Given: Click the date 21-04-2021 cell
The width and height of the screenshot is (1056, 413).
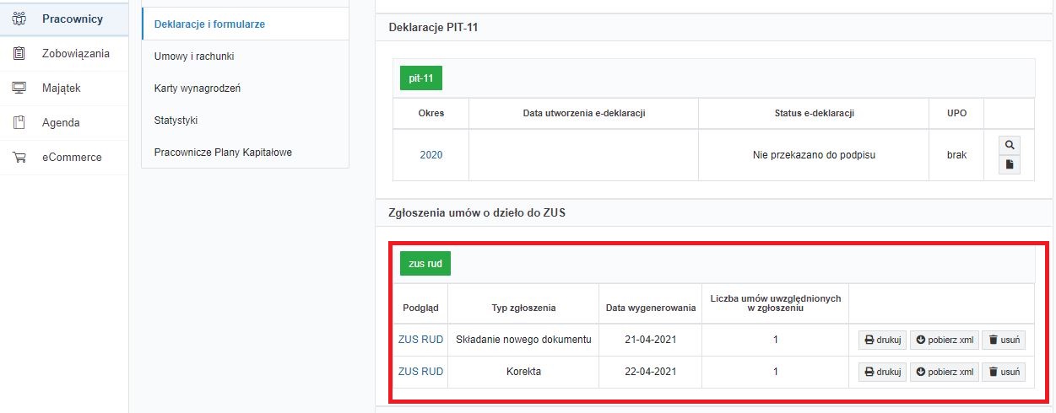Looking at the screenshot, I should pyautogui.click(x=651, y=340).
